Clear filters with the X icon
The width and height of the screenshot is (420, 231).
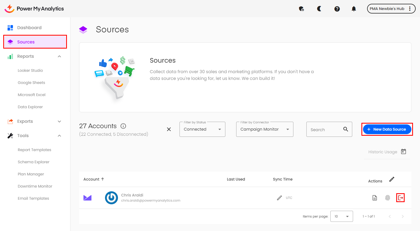coord(169,129)
